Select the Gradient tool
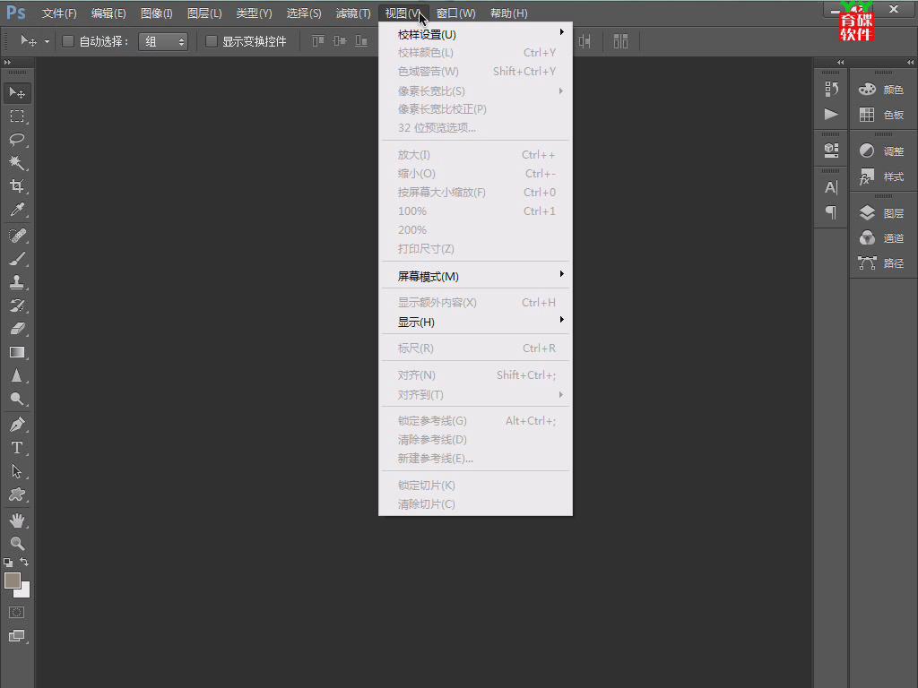Image resolution: width=918 pixels, height=688 pixels. [x=17, y=352]
